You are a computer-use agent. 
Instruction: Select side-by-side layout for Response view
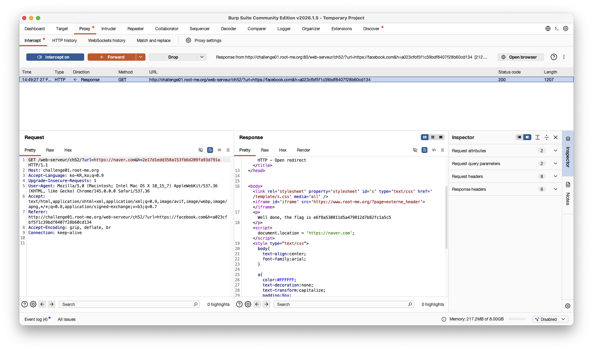pos(425,137)
